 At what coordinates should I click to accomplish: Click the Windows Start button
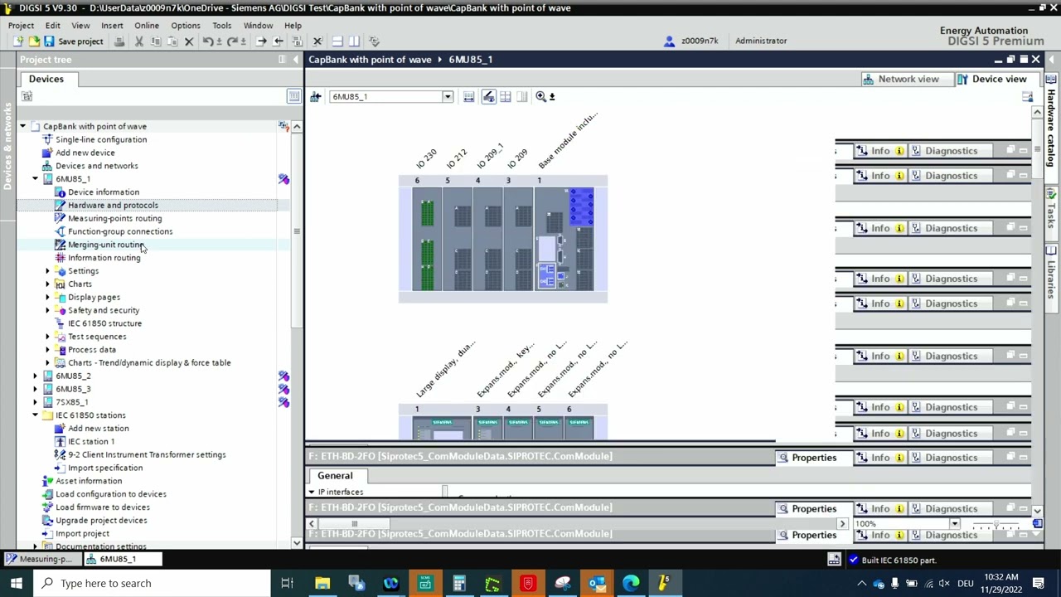(17, 584)
